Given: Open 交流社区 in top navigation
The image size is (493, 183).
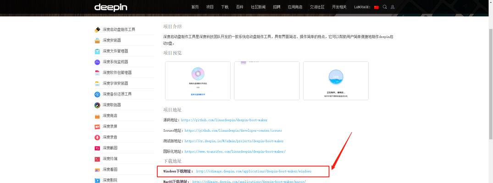Looking at the screenshot, I should pyautogui.click(x=317, y=7).
